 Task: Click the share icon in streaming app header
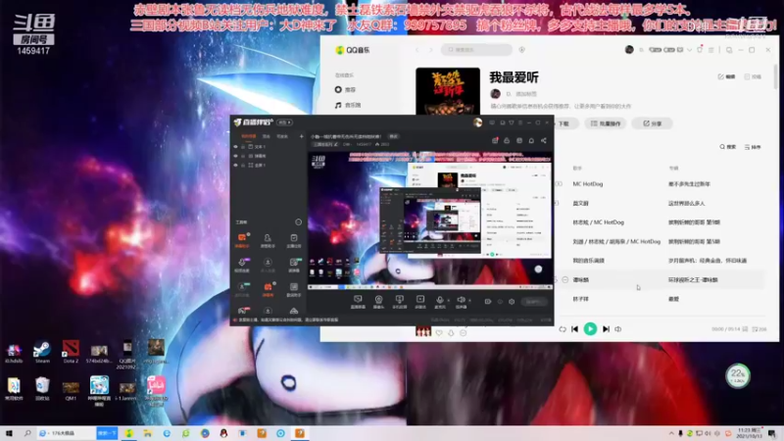[x=544, y=140]
